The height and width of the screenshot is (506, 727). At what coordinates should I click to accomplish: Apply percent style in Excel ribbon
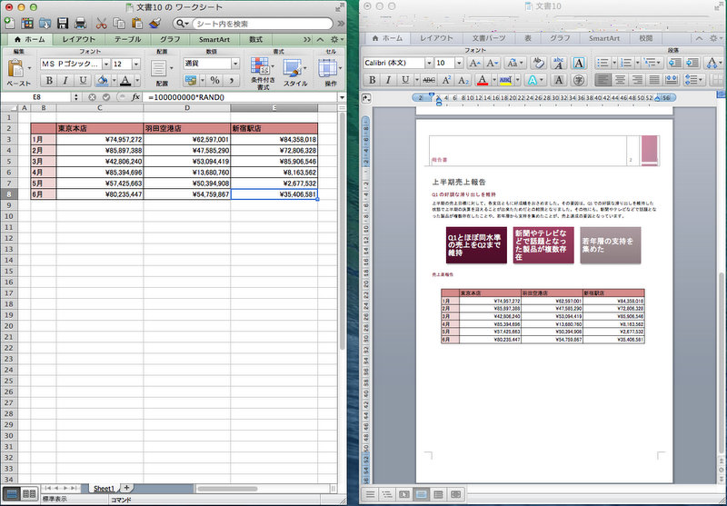pos(214,80)
